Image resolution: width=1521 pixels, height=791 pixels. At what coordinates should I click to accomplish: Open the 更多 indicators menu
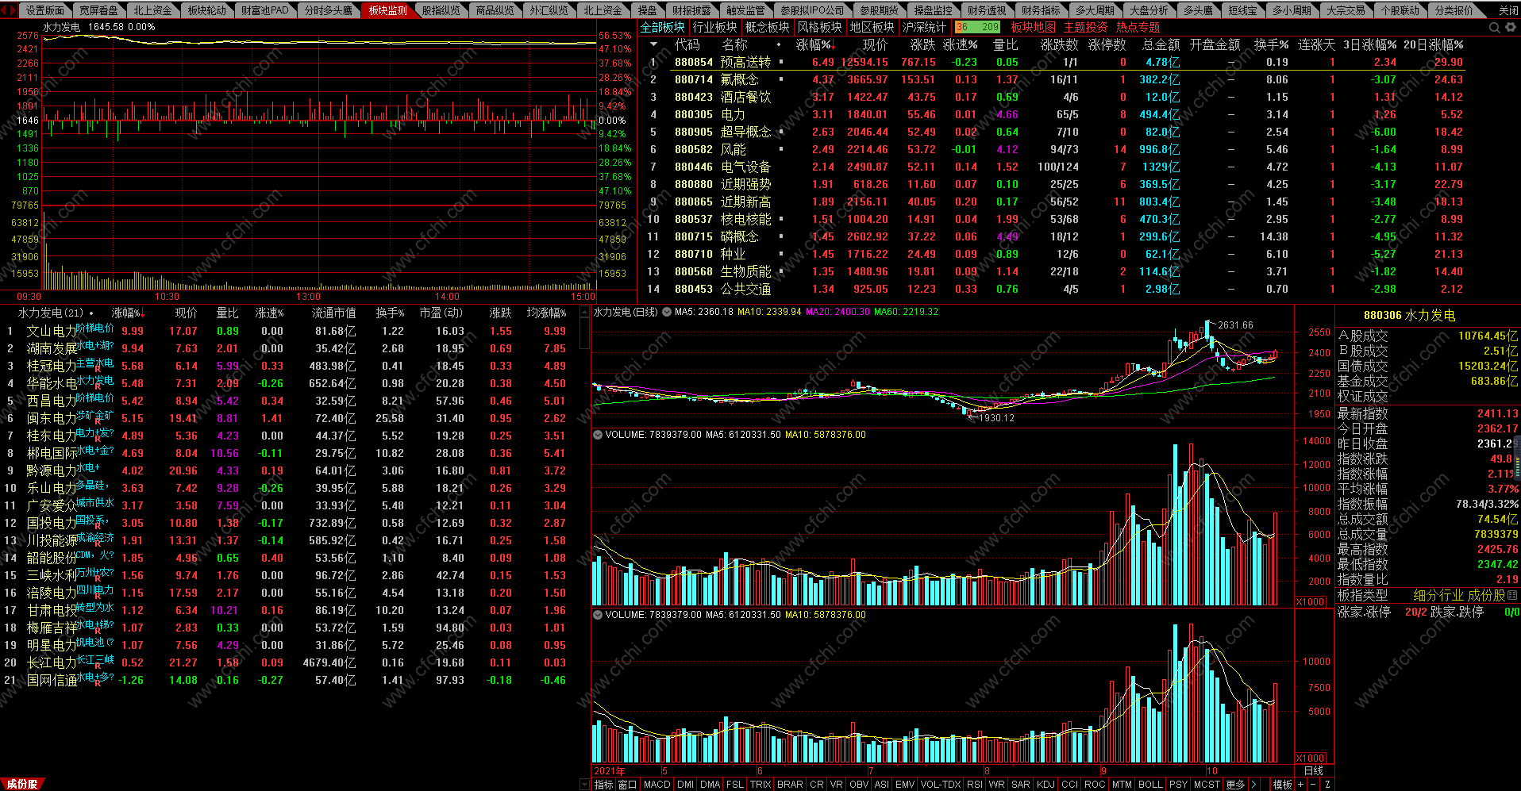click(x=1235, y=785)
